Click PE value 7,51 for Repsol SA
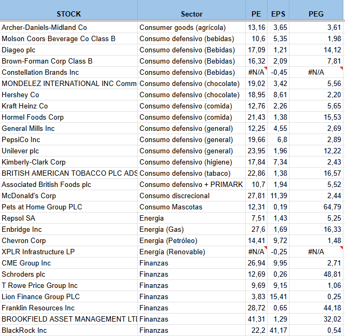The height and width of the screenshot is (336, 345). tap(256, 218)
